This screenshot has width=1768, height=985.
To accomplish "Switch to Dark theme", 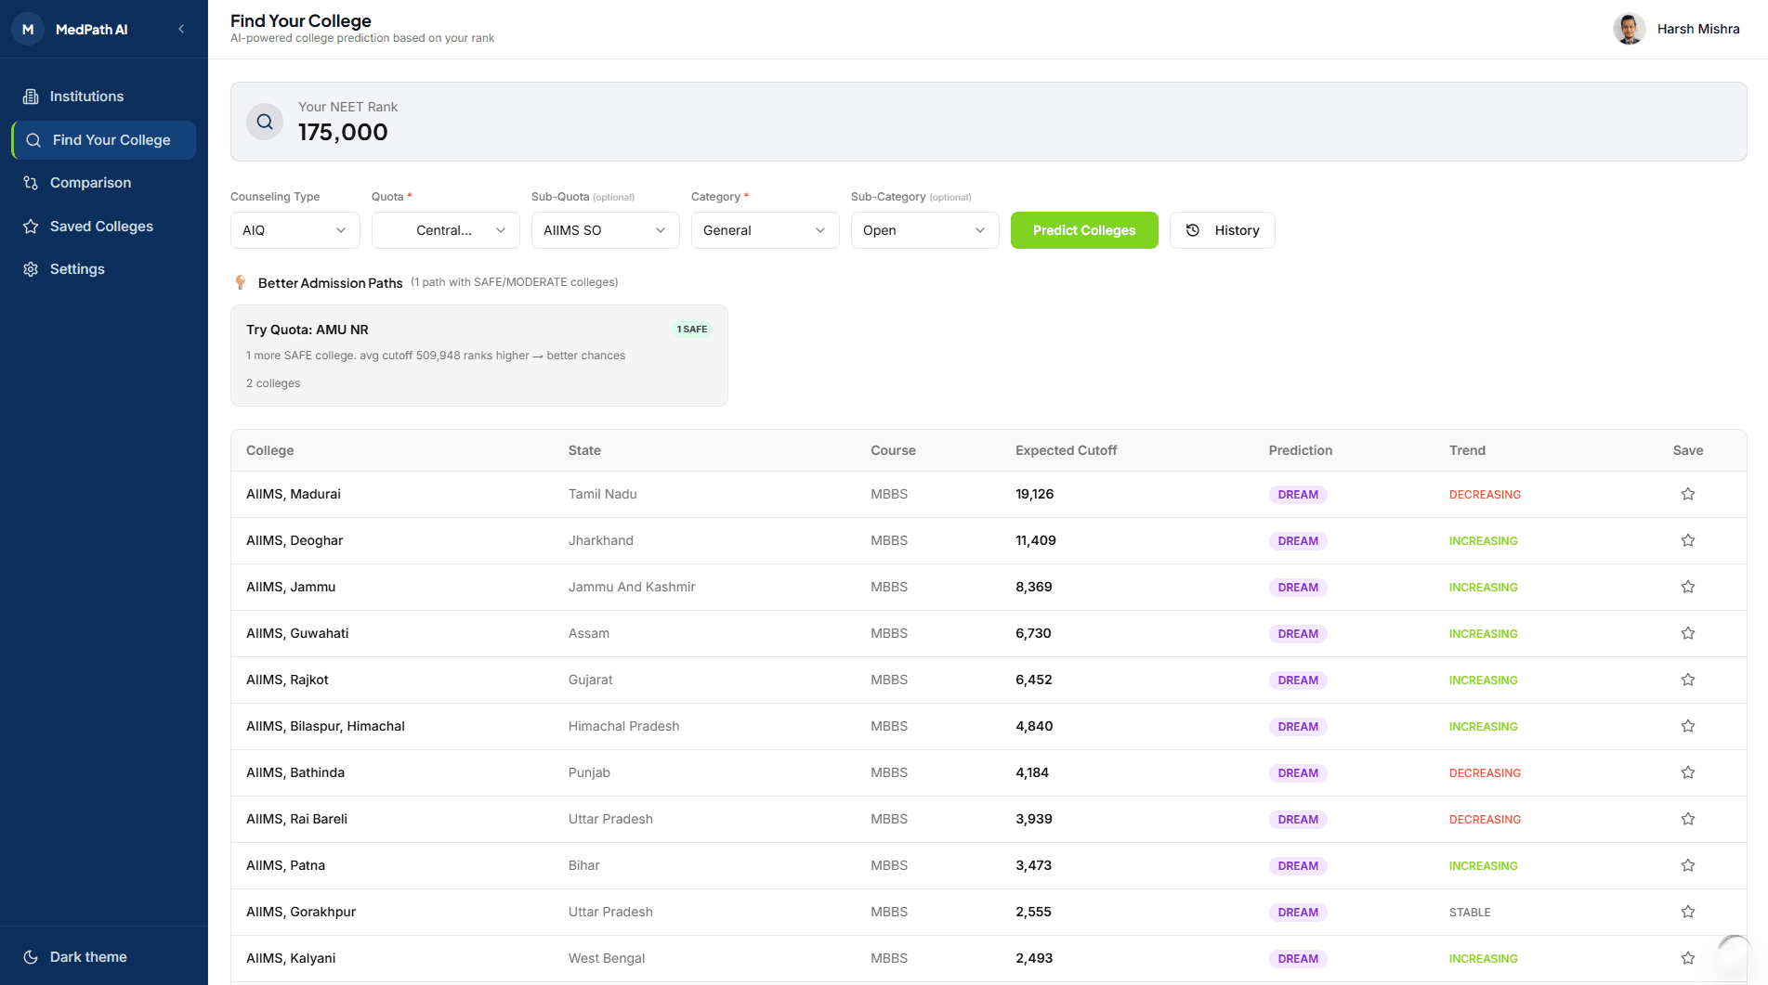I will pyautogui.click(x=88, y=956).
